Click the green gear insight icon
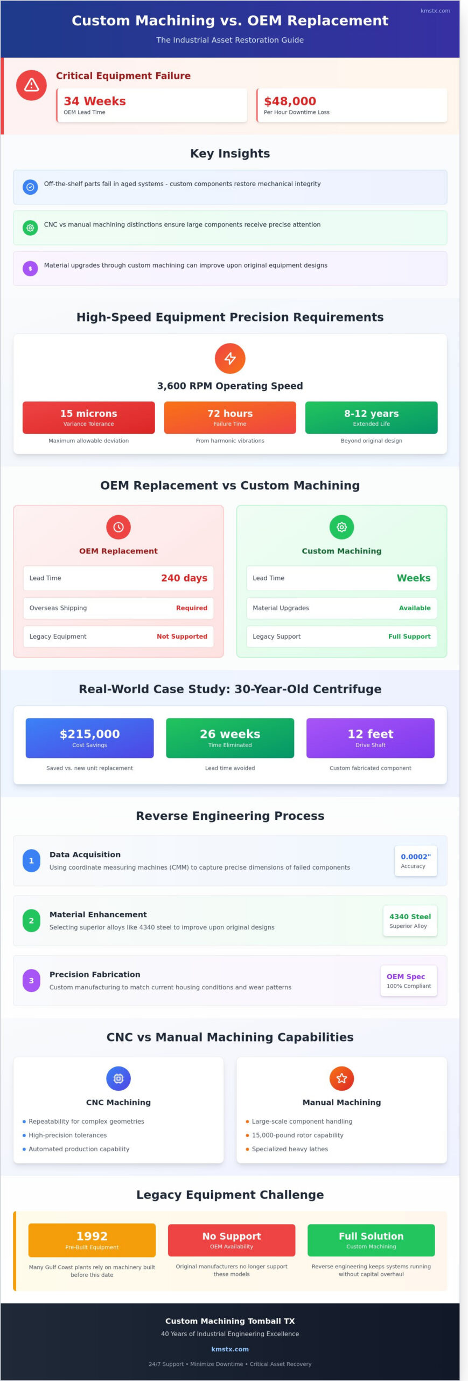Image resolution: width=468 pixels, height=1381 pixels. pyautogui.click(x=30, y=228)
